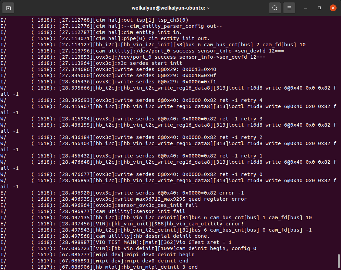This screenshot has width=341, height=270.
Task: Click the vertical scrollbar thumb
Action: point(339,261)
